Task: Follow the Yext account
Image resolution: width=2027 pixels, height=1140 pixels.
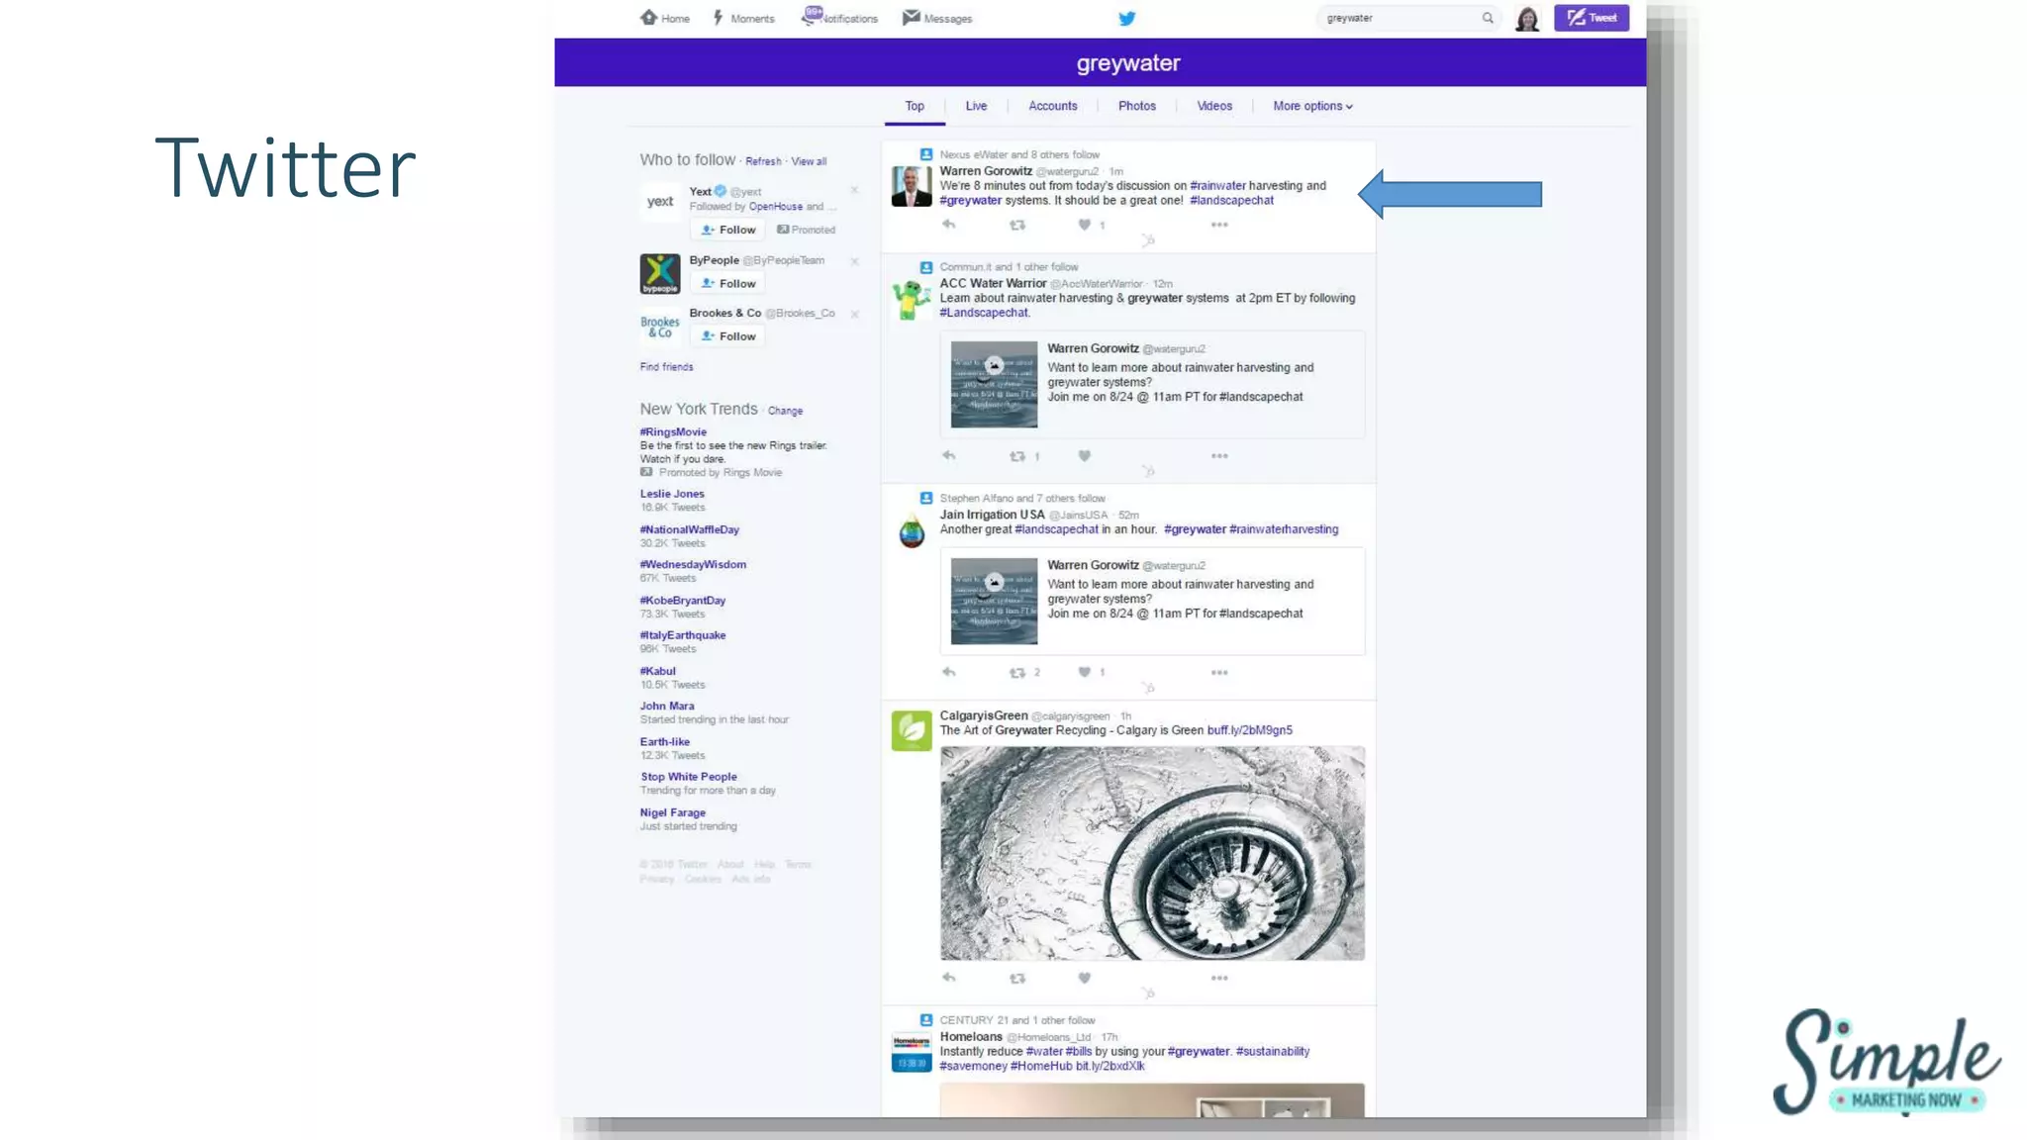Action: [727, 230]
